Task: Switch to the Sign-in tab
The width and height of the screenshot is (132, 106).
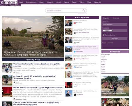Action: pyautogui.click(x=106, y=18)
